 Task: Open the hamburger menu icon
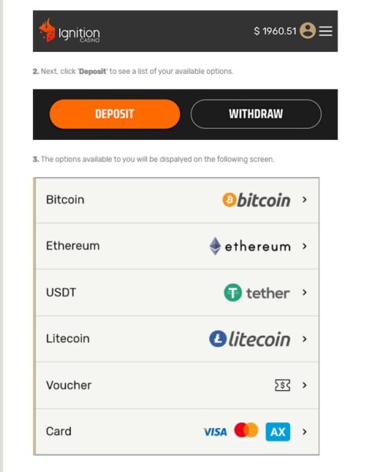(x=326, y=31)
